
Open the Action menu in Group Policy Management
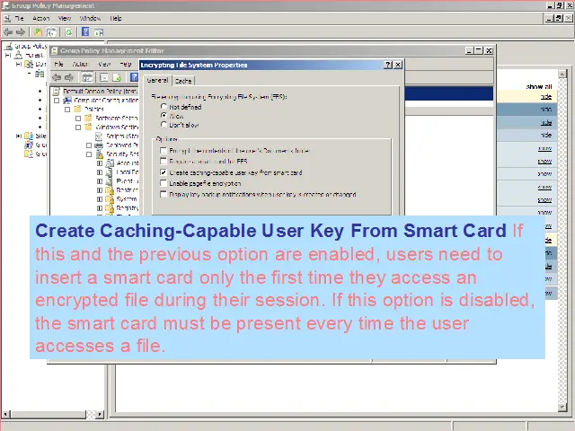[x=41, y=18]
